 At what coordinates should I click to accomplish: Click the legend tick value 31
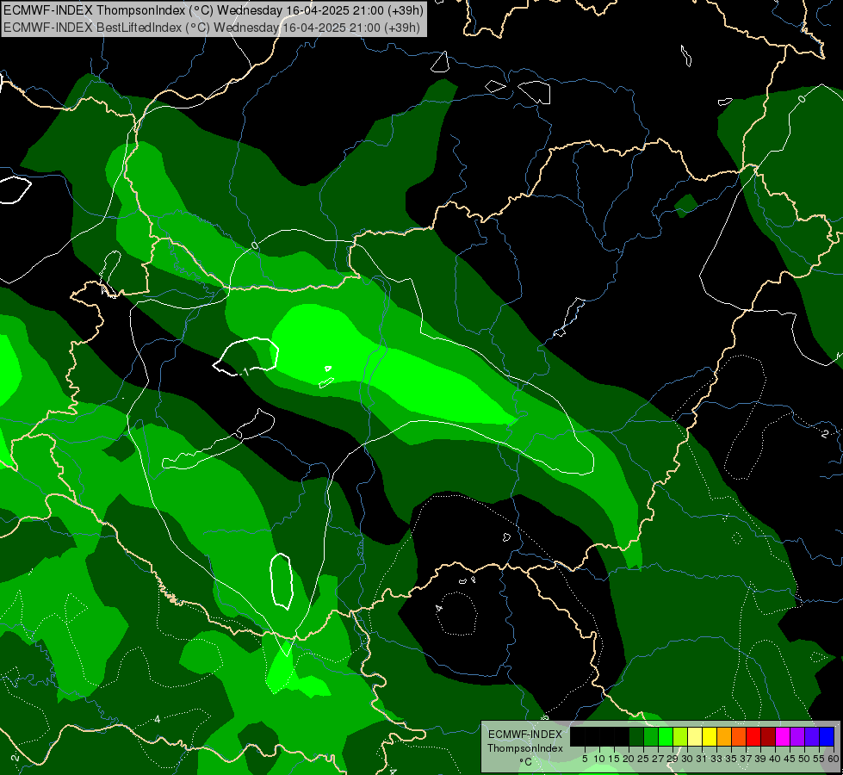[702, 759]
